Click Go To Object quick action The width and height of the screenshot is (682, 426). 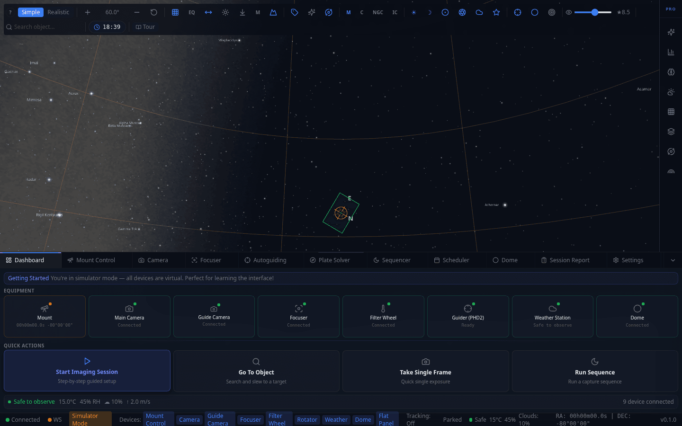[x=256, y=371]
